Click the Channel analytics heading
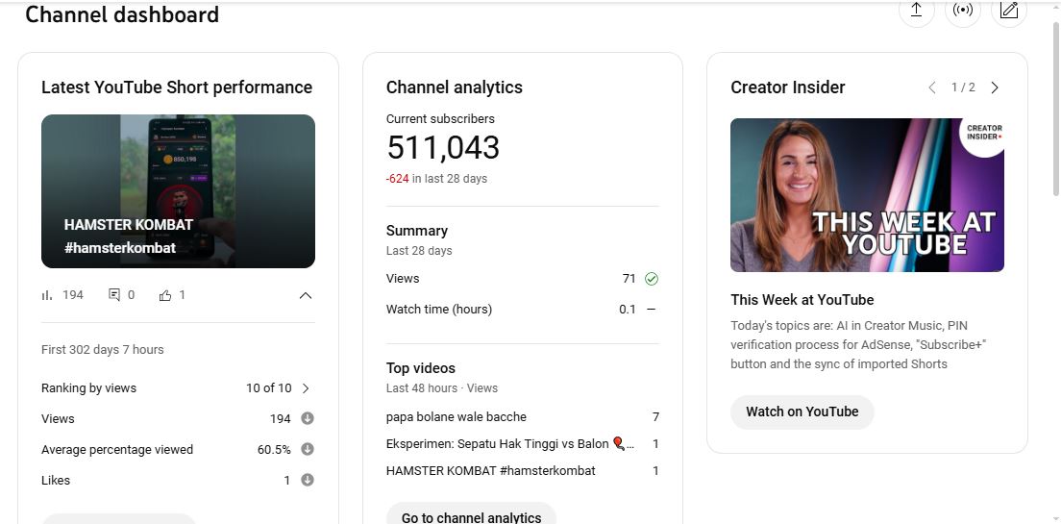 [454, 87]
